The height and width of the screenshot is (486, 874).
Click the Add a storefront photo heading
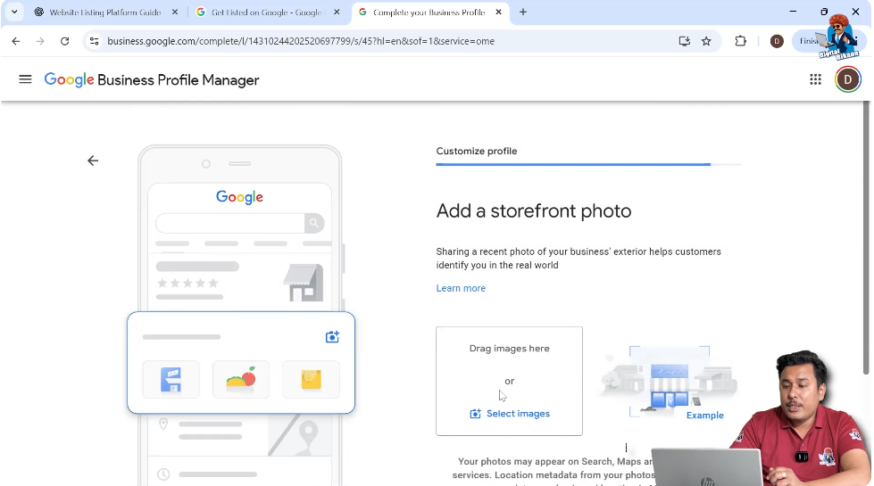click(x=534, y=211)
